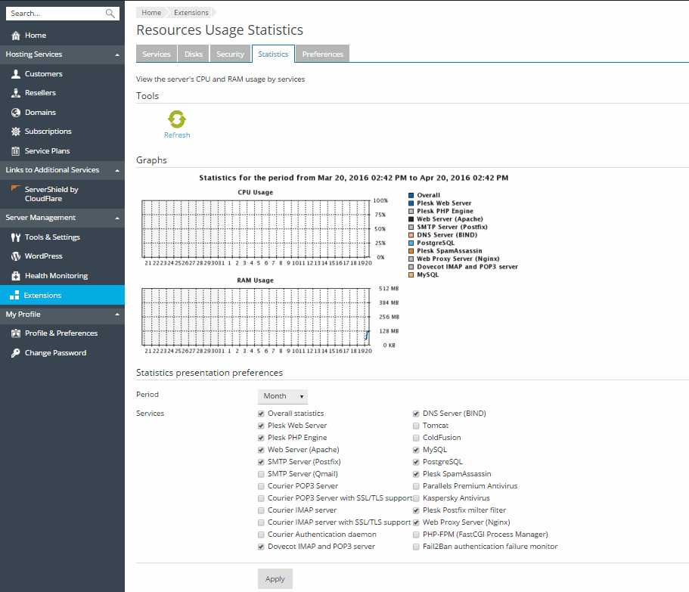The width and height of the screenshot is (689, 592).
Task: Click the Apply button
Action: (275, 579)
